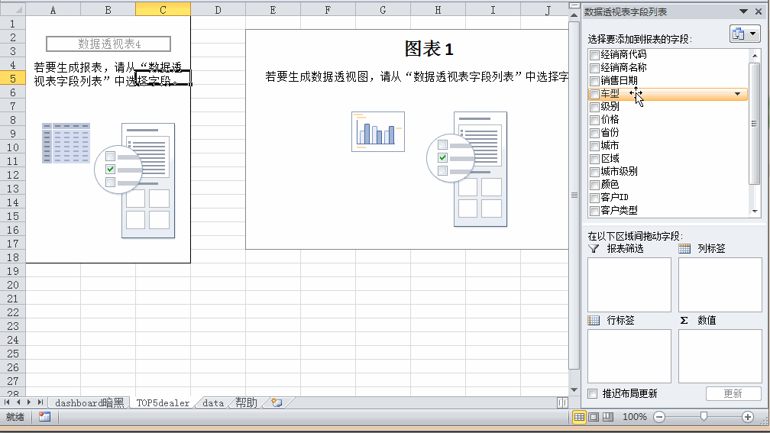Check the 车型 field

pos(594,94)
